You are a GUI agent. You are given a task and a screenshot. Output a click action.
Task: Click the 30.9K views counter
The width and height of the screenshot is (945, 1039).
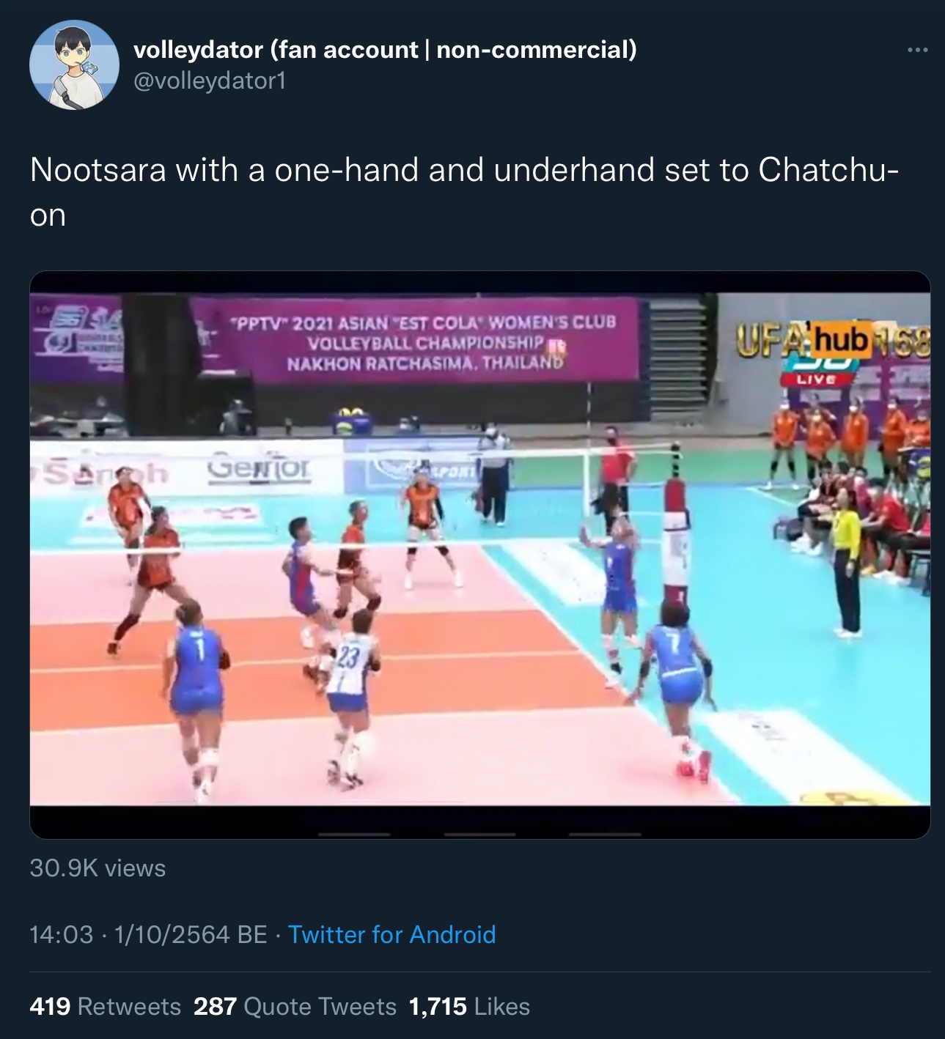(98, 868)
